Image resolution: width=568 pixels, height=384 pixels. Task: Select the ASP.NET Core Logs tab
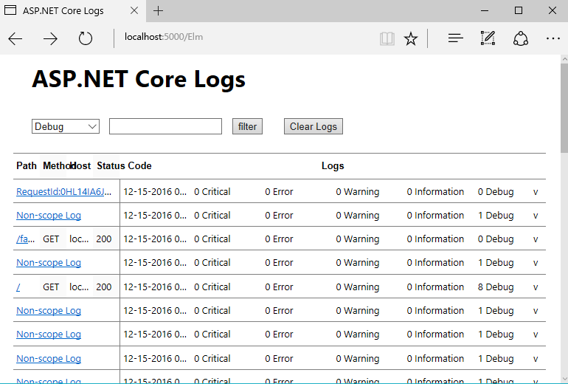[x=72, y=11]
